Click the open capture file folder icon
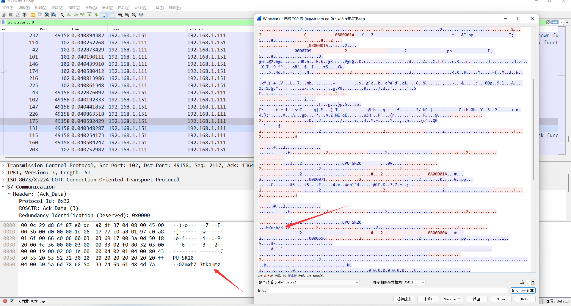Image resolution: width=571 pixels, height=306 pixels. (33, 15)
